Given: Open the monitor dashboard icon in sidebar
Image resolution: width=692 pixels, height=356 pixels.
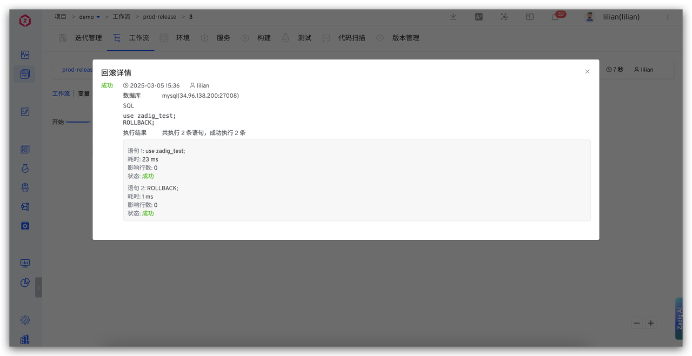Looking at the screenshot, I should 25,263.
